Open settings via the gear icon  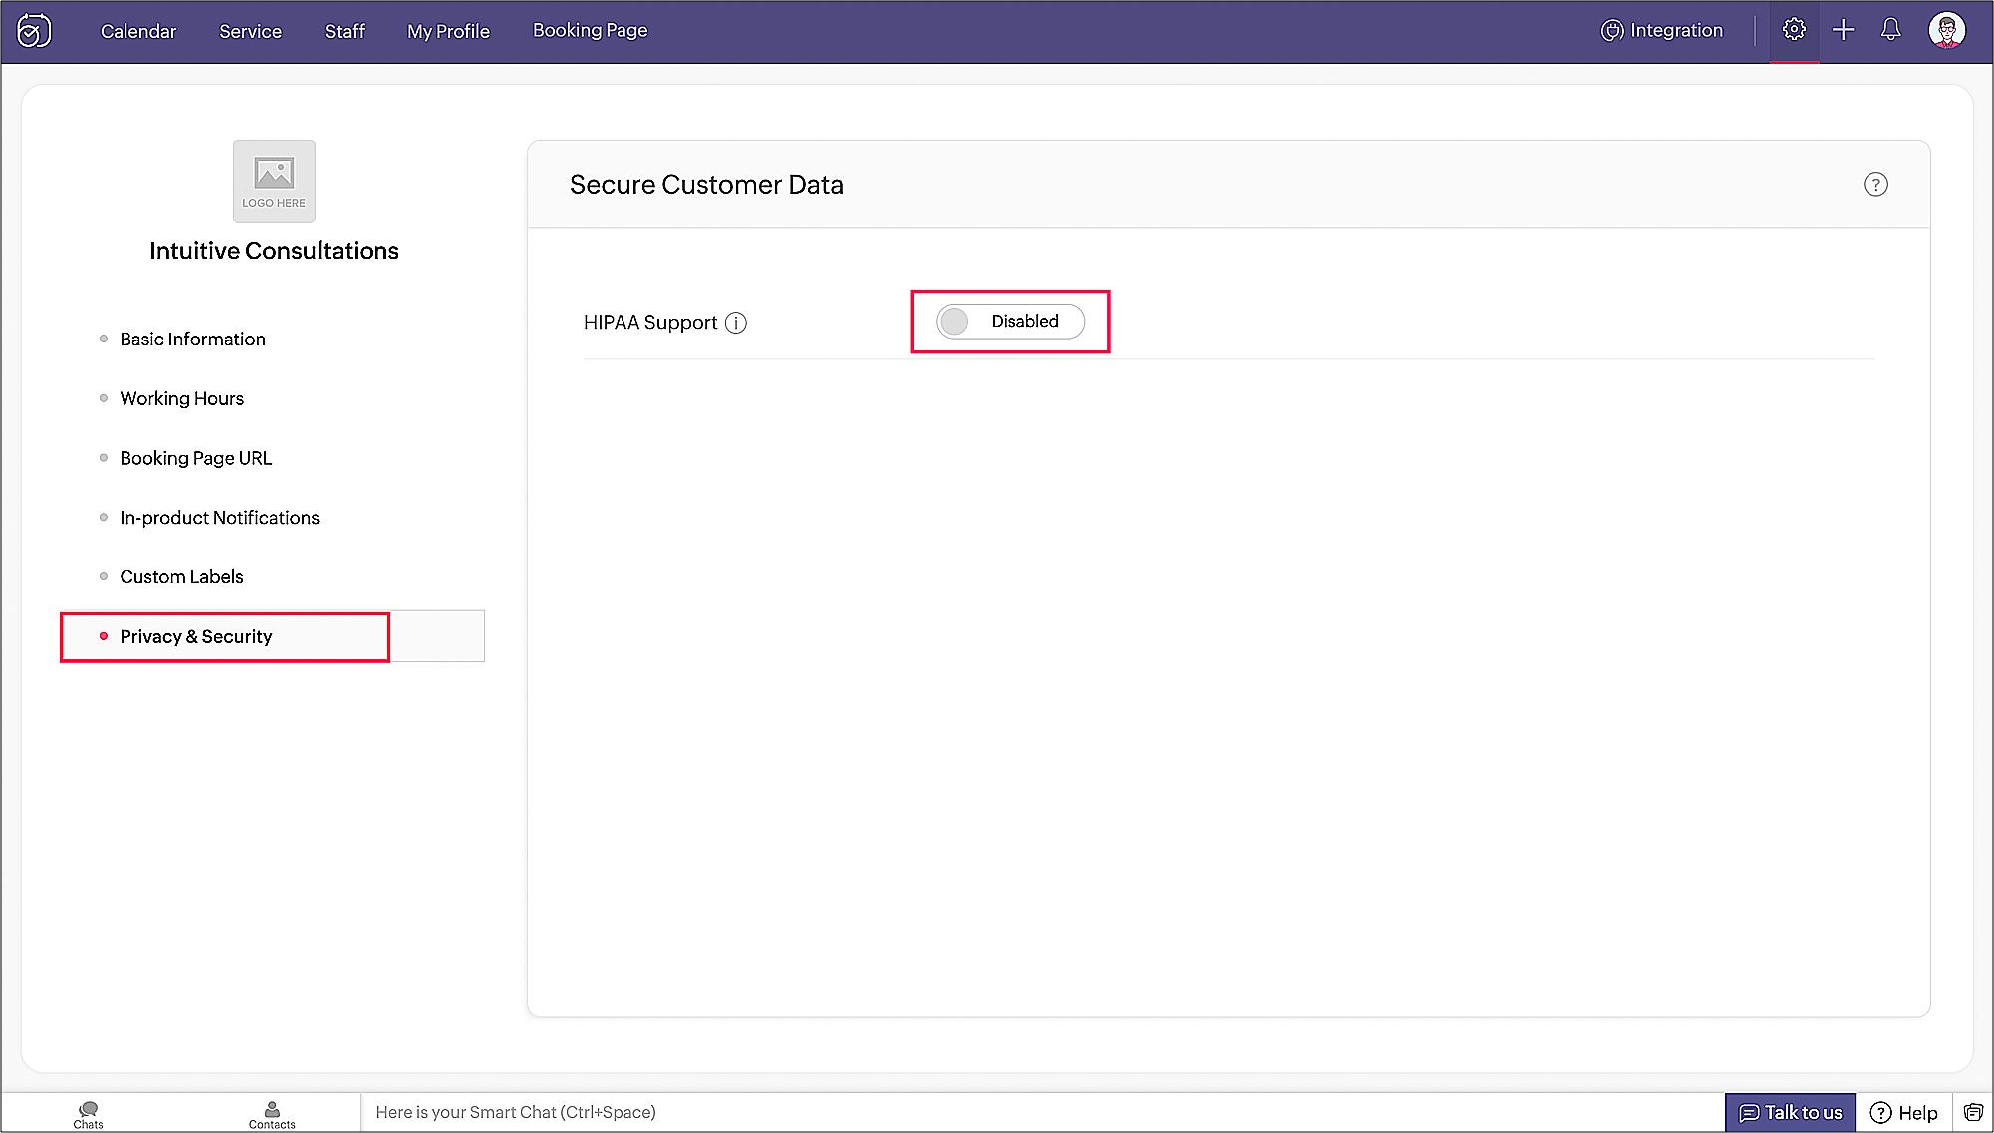click(1794, 30)
